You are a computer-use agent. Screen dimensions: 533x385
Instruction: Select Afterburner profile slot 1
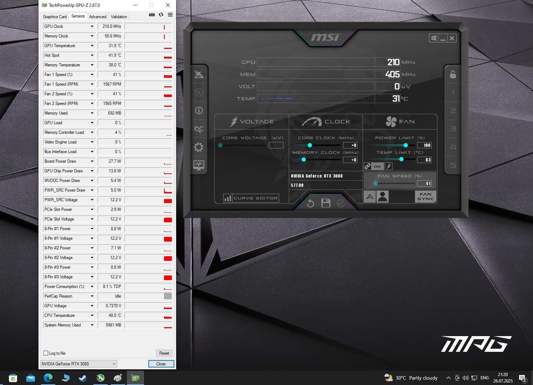pyautogui.click(x=453, y=93)
